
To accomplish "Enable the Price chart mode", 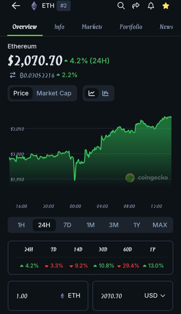I will [x=21, y=93].
